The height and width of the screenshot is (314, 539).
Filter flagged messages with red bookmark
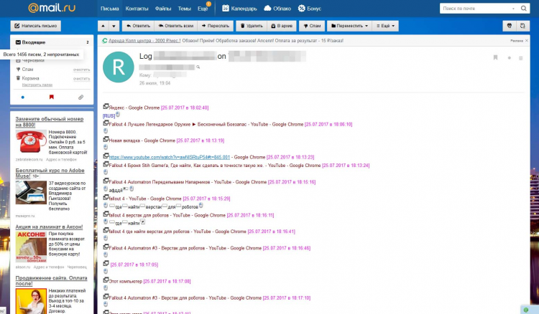(x=52, y=97)
